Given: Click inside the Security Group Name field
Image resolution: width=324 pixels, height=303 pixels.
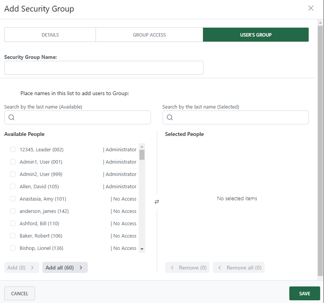Looking at the screenshot, I should (x=103, y=68).
